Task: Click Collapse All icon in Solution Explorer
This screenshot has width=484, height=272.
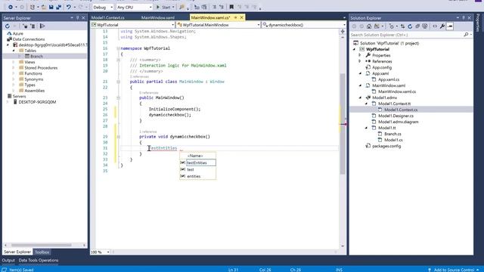Action: point(417,26)
